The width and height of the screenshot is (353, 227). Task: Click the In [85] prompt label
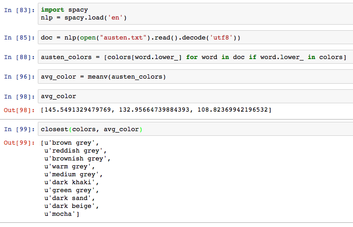coord(19,38)
